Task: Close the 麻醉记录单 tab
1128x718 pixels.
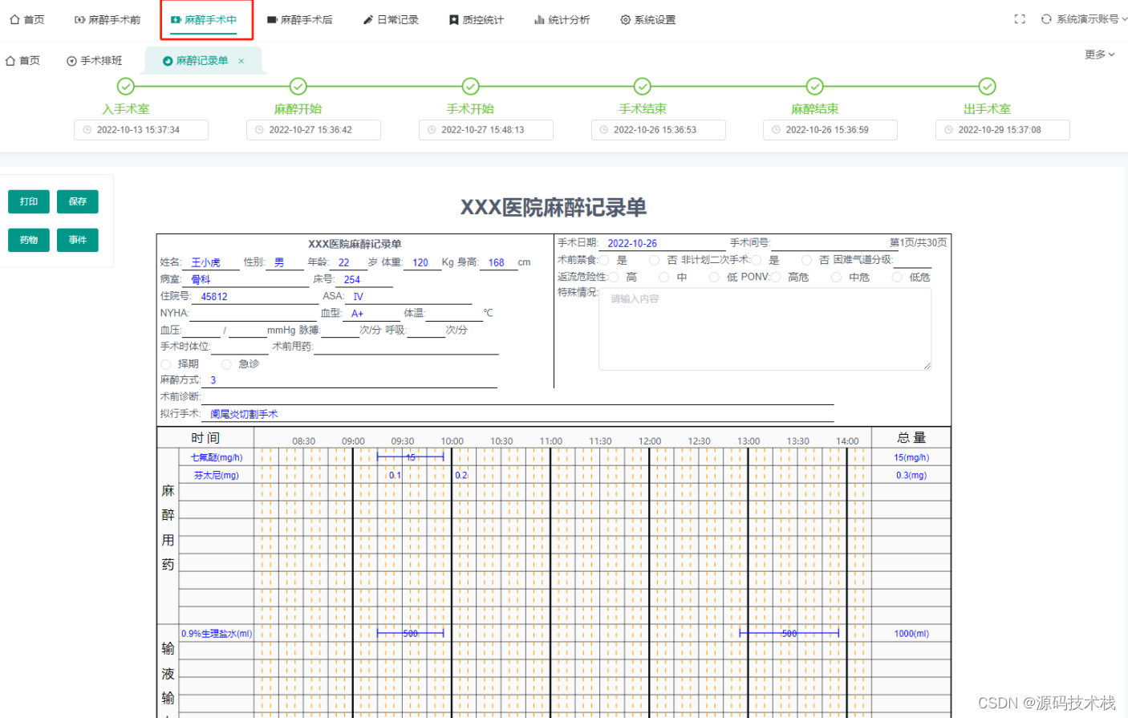Action: click(241, 61)
